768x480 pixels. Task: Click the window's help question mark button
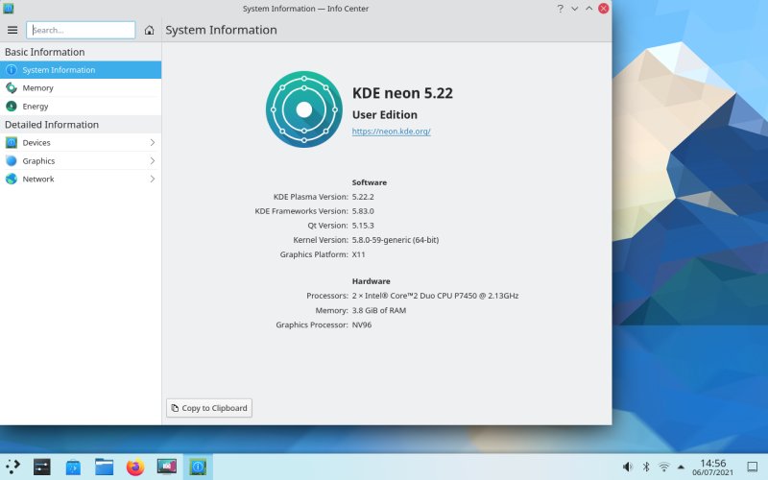click(x=561, y=9)
